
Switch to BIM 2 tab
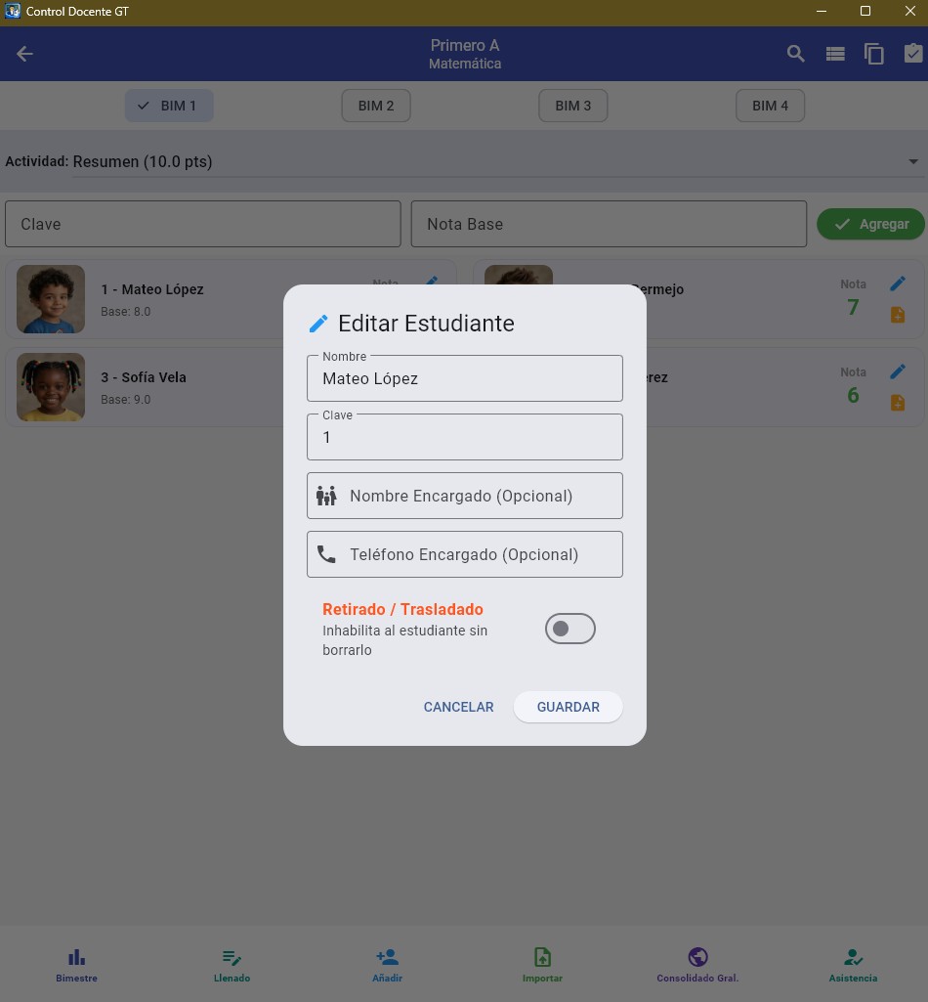[x=375, y=106]
